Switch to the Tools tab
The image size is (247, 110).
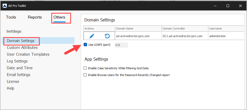coord(11,17)
